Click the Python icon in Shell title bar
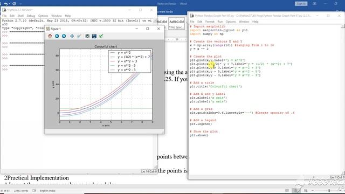Image resolution: width=345 pixels, height=194 pixels. [x=4, y=10]
